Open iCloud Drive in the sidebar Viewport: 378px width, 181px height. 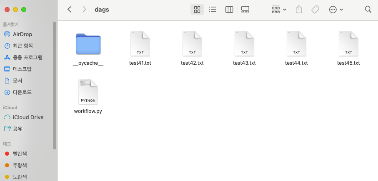click(x=28, y=117)
